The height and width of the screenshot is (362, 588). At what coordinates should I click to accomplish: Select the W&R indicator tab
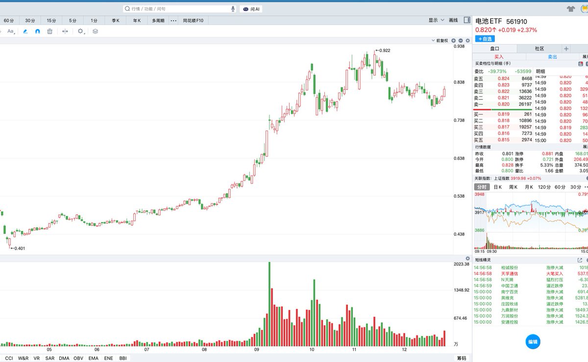(23, 358)
